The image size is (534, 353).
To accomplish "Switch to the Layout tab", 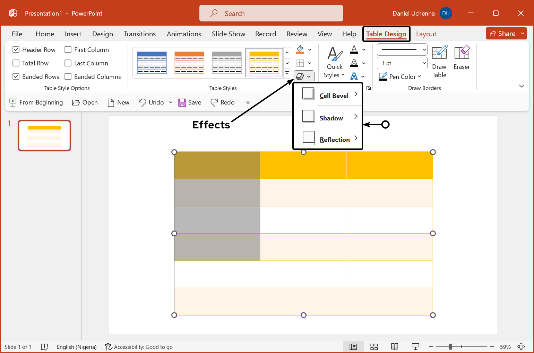I will [x=426, y=34].
